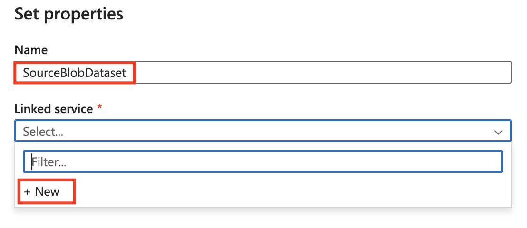This screenshot has width=527, height=228.
Task: Click the Linked service label
Action: click(x=54, y=109)
